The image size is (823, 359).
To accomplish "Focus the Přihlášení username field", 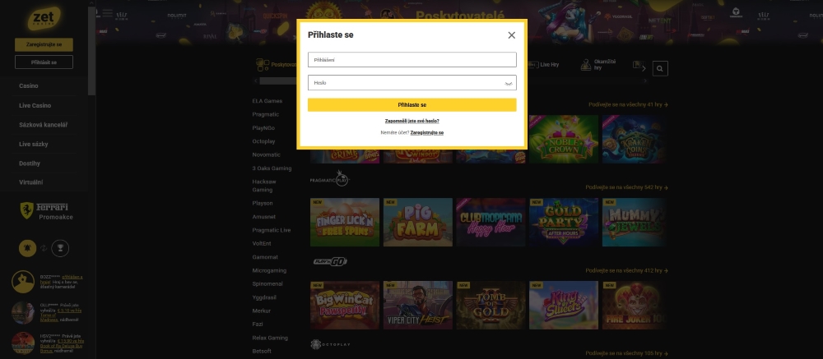I will pyautogui.click(x=412, y=60).
